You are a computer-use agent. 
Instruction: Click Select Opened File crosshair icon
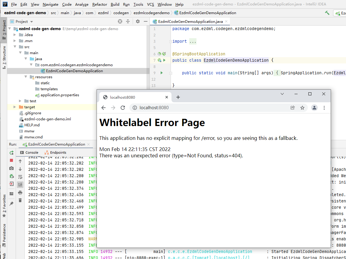pyautogui.click(x=120, y=21)
